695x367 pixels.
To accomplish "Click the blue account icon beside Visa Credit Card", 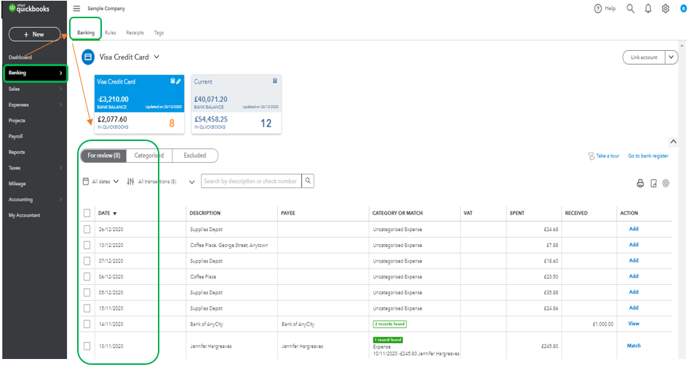I will pos(88,57).
